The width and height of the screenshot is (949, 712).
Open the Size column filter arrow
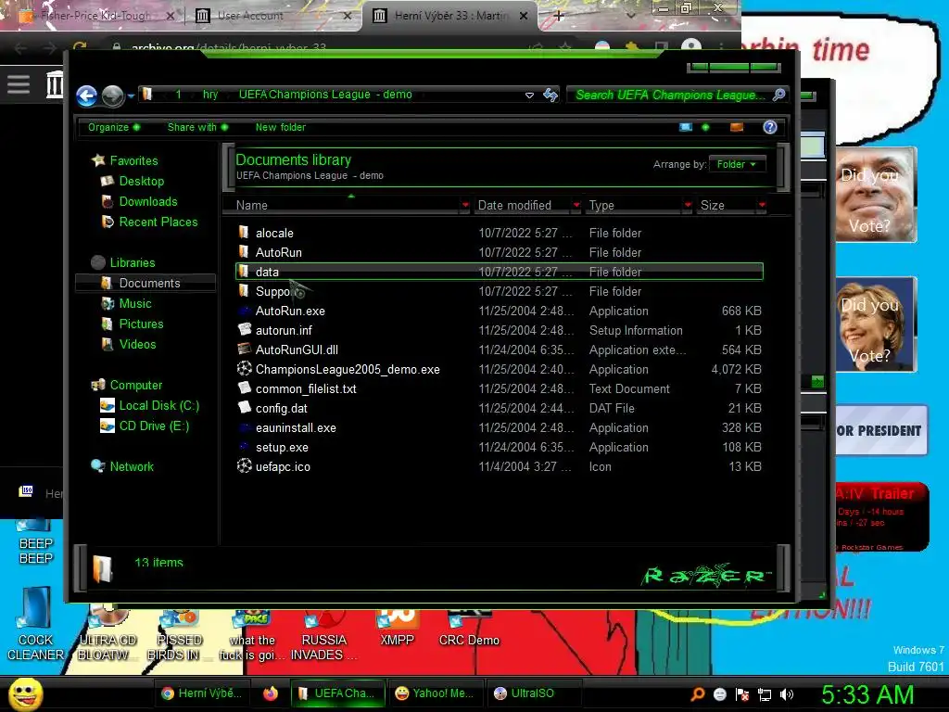(762, 205)
